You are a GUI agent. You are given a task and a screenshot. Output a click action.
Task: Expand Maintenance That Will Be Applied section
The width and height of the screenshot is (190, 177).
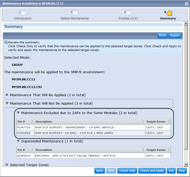click(x=7, y=95)
